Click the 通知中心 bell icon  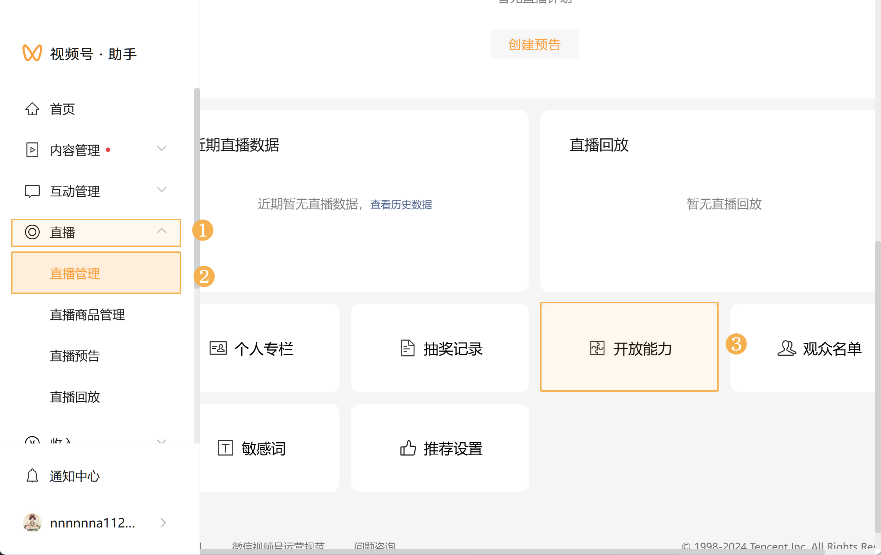[x=32, y=476]
